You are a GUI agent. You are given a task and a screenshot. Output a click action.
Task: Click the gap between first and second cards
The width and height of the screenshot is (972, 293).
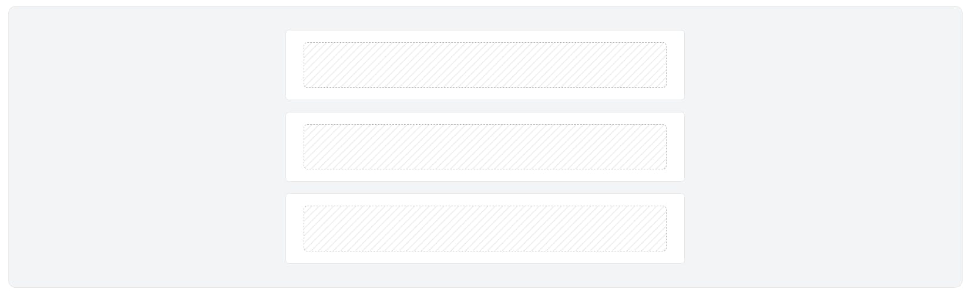485,106
